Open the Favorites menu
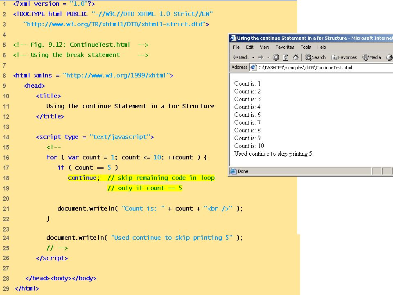The height and width of the screenshot is (295, 393). pyautogui.click(x=285, y=47)
